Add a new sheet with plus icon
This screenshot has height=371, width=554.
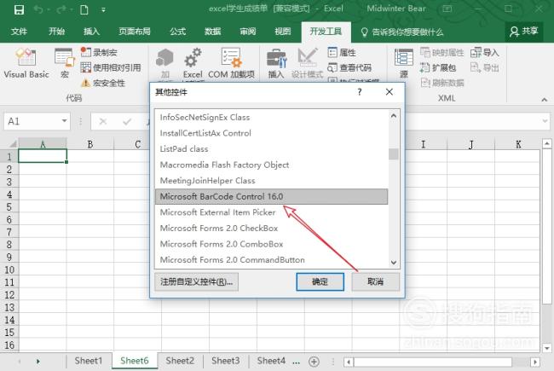click(x=314, y=362)
